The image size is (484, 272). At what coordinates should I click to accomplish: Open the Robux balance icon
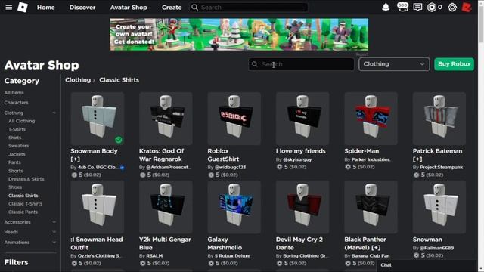432,7
